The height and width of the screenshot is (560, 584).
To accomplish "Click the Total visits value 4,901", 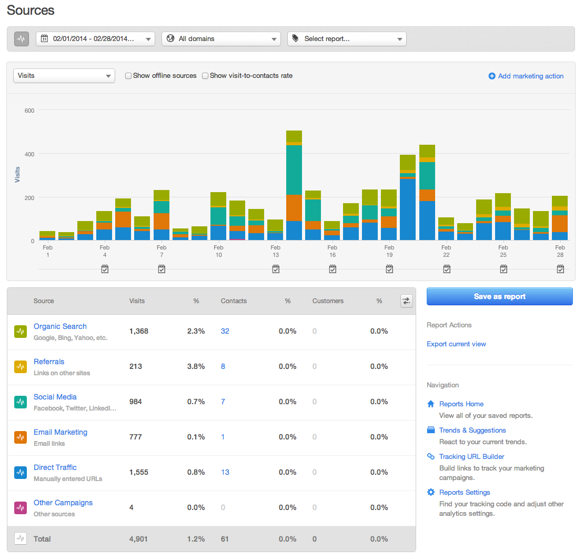I will pos(138,539).
